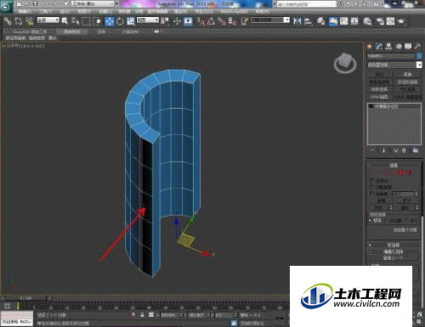The image size is (425, 327).
Task: Toggle the Percent Snap button
Action: click(222, 21)
